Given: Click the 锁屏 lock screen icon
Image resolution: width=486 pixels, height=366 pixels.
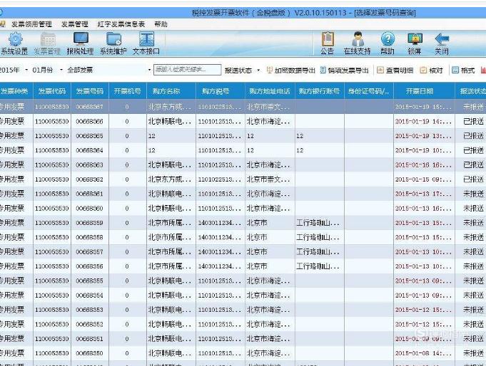Looking at the screenshot, I should tap(415, 43).
